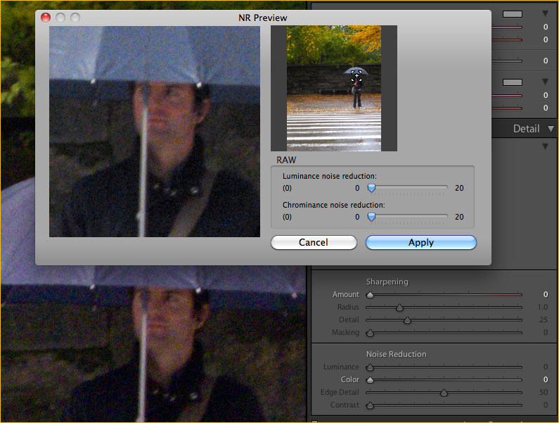Viewport: 559px width, 423px height.
Task: Move the Sharpening Detail slider knob
Action: click(x=407, y=320)
